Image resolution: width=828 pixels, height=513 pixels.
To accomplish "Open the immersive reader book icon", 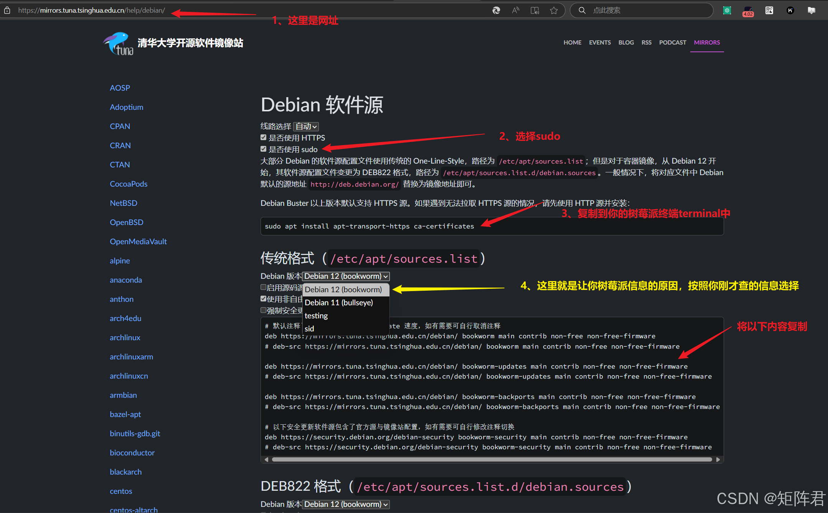I will pyautogui.click(x=534, y=10).
